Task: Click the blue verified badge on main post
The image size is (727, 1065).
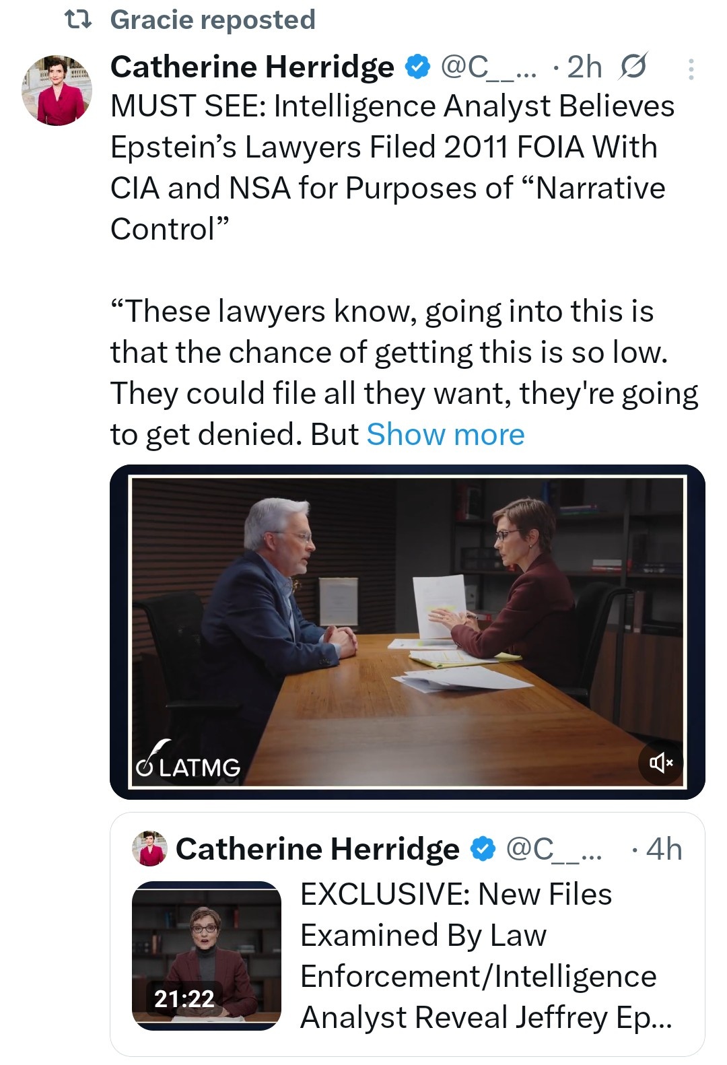Action: [x=418, y=67]
